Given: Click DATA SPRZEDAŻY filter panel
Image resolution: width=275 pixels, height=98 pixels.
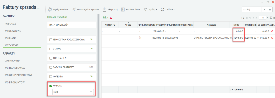Looking at the screenshot, I should (71, 25).
